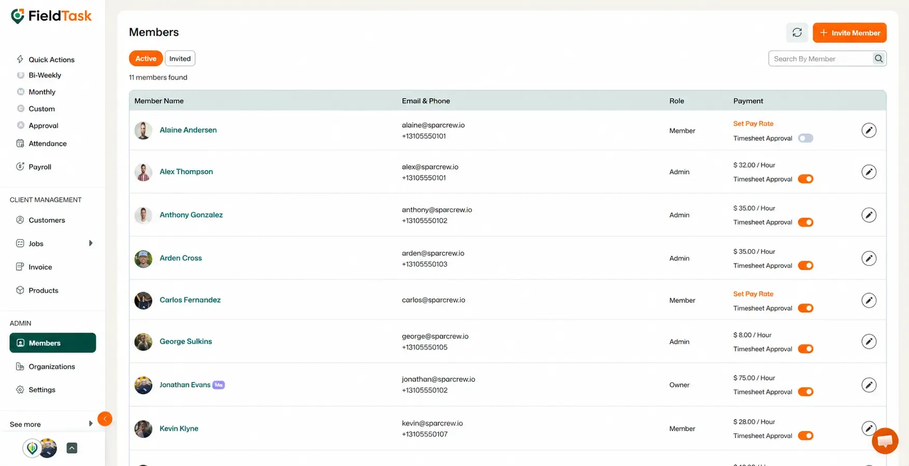Open account switcher up-arrow at sidebar bottom
This screenshot has height=466, width=909.
pyautogui.click(x=72, y=448)
